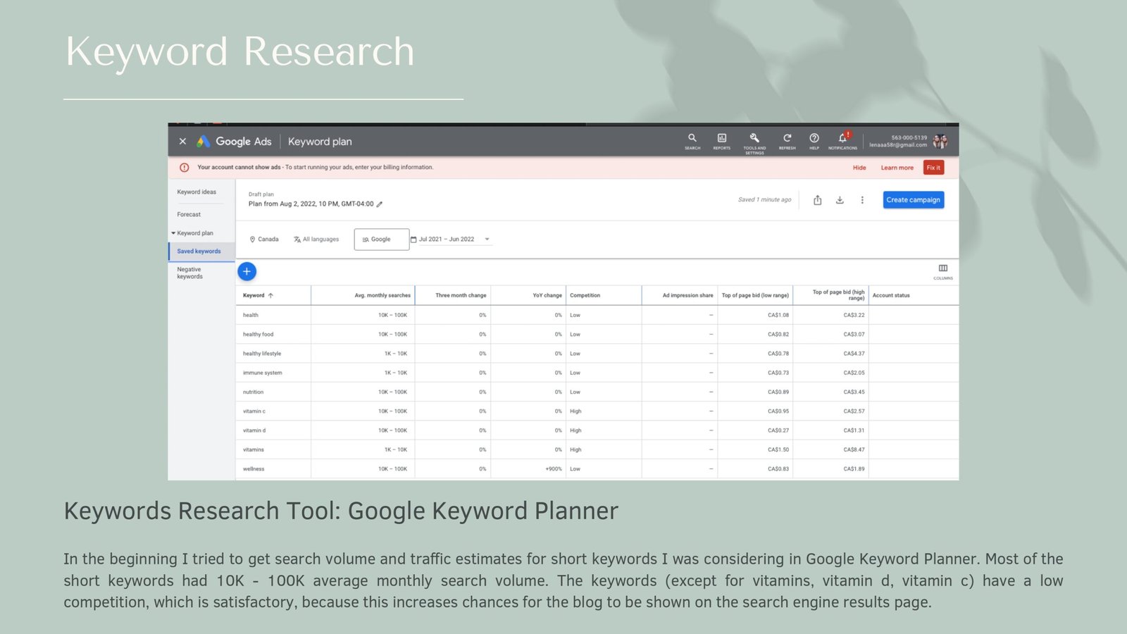This screenshot has width=1127, height=634.
Task: Sort by Ad impression share column
Action: pyautogui.click(x=687, y=296)
